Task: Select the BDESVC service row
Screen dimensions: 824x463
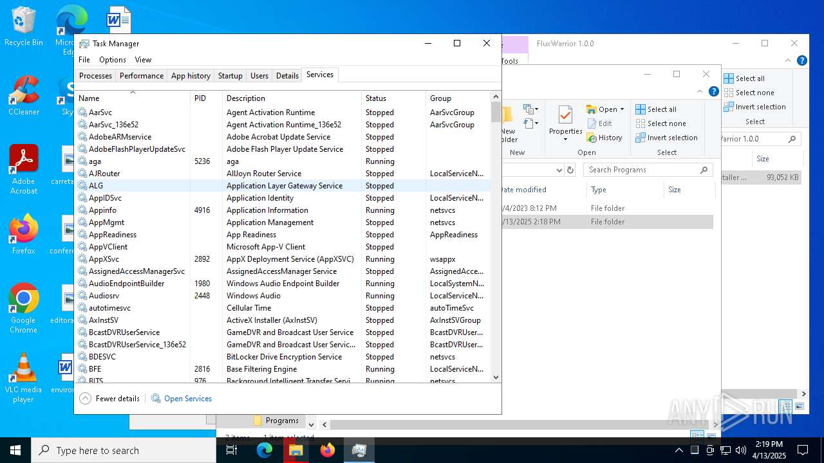Action: [283, 357]
